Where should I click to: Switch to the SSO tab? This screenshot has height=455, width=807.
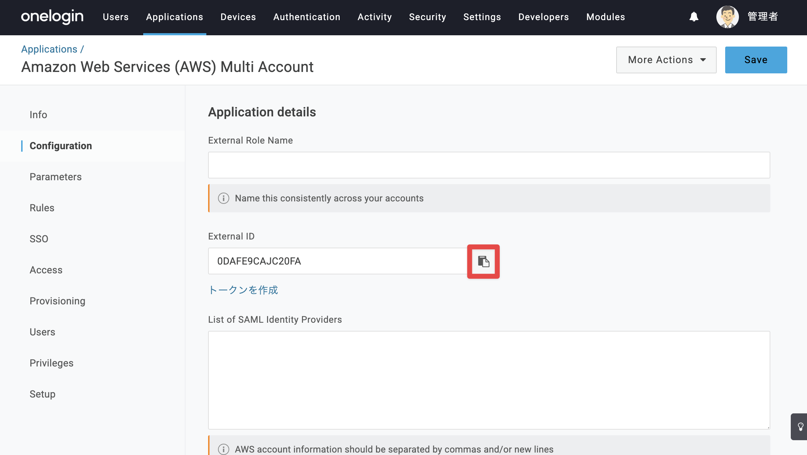(39, 239)
